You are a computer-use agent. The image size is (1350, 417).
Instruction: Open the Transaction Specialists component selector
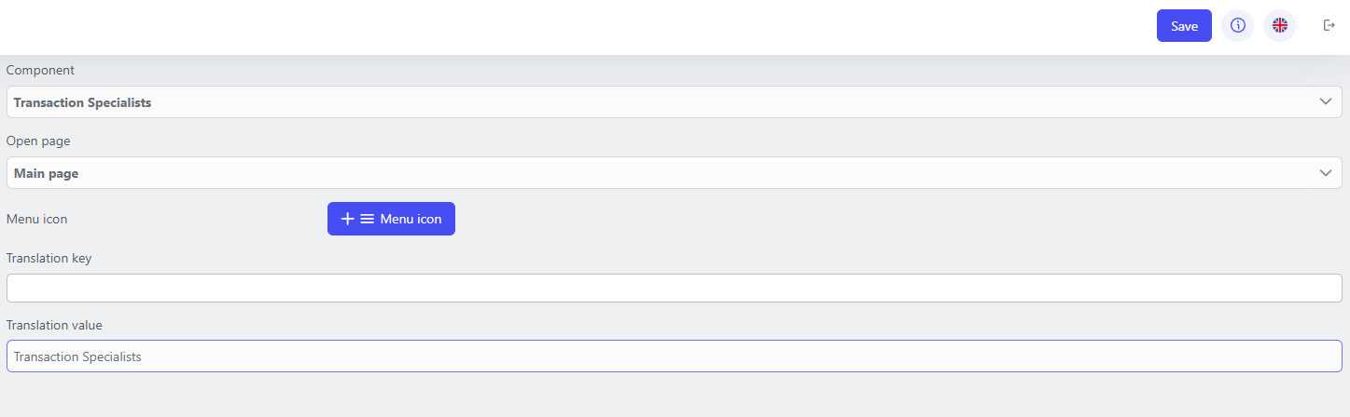tap(653, 102)
